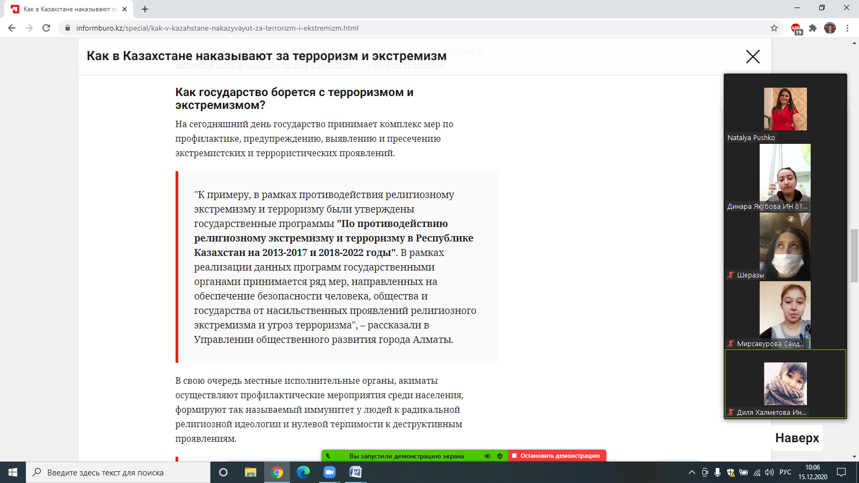The image size is (859, 483).
Task: Switch to Google Chrome on the taskbar
Action: pyautogui.click(x=277, y=472)
